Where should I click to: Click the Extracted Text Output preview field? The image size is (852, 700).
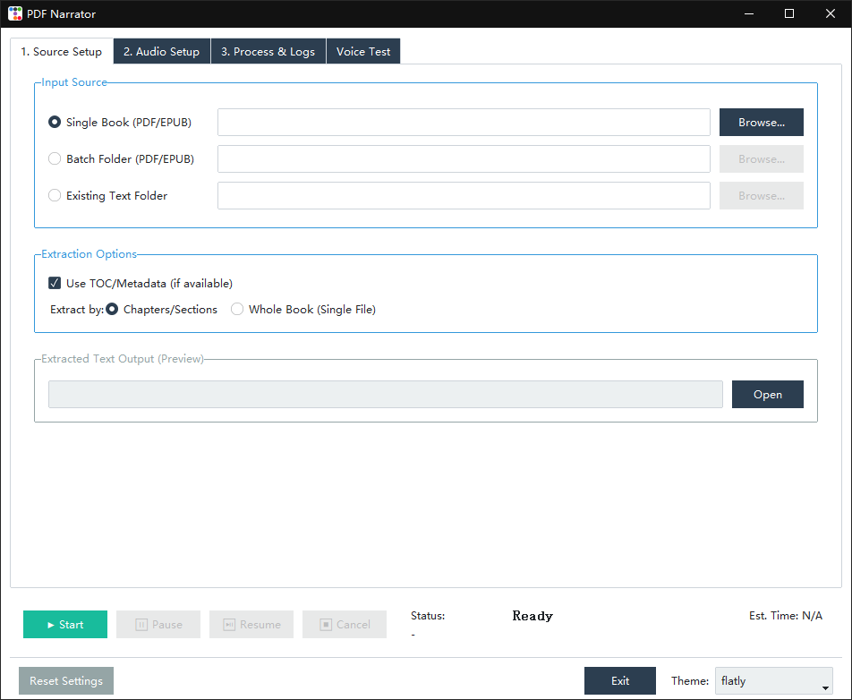385,394
